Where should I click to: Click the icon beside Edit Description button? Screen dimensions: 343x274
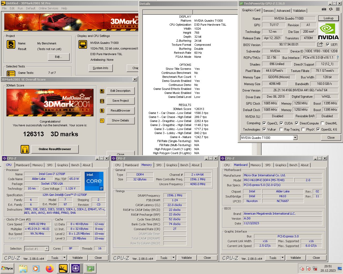tap(102, 91)
